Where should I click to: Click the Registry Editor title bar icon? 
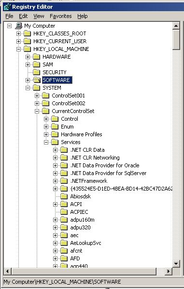click(7, 7)
